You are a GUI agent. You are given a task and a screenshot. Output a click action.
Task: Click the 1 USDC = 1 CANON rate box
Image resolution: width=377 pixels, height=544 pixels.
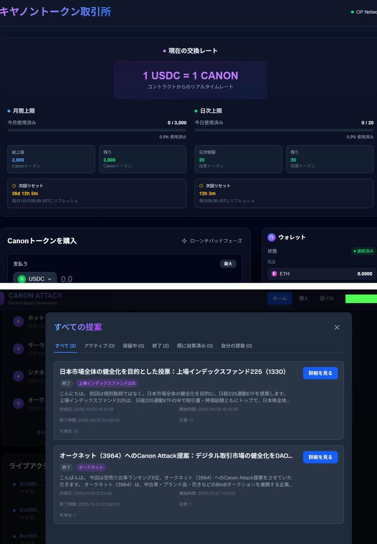click(191, 80)
